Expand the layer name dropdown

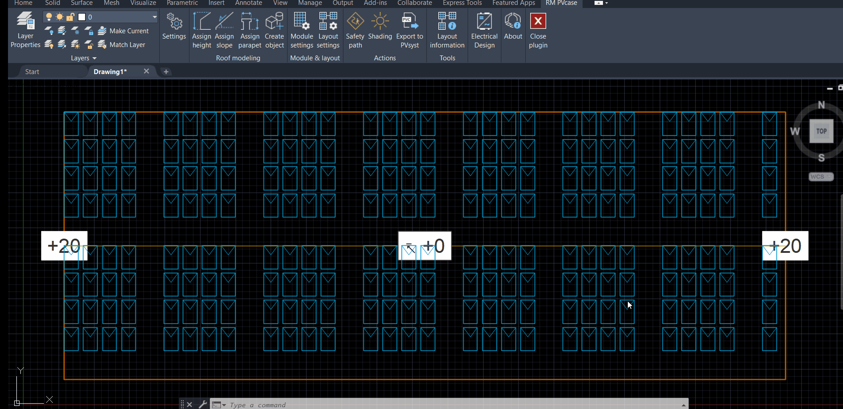tap(154, 17)
